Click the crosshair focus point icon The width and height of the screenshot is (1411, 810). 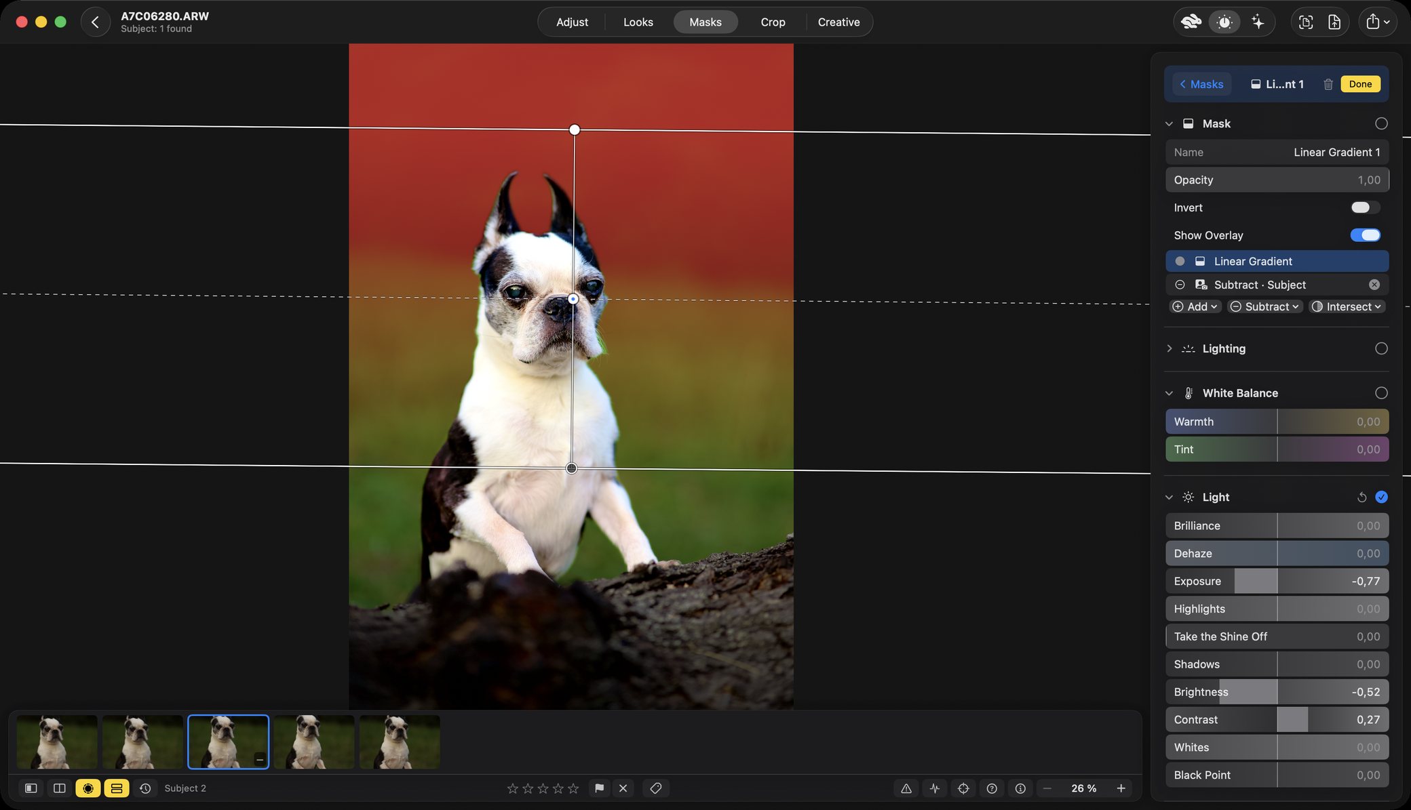click(963, 788)
